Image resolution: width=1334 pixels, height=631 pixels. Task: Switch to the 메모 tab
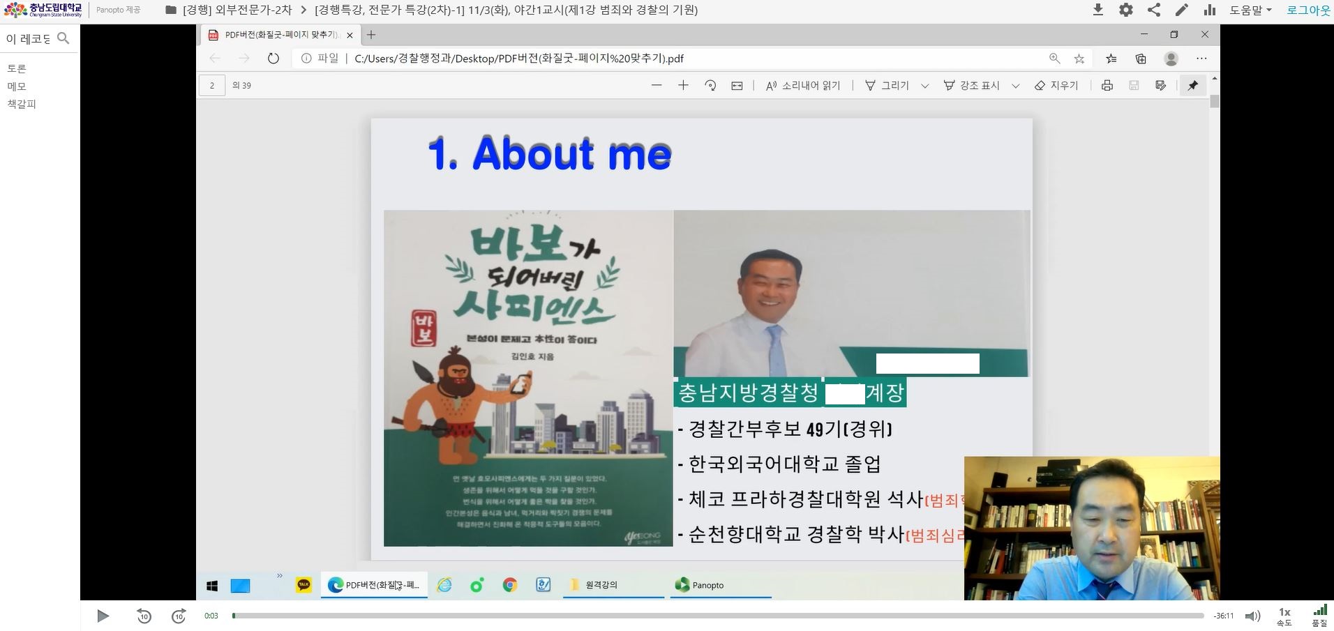point(17,86)
